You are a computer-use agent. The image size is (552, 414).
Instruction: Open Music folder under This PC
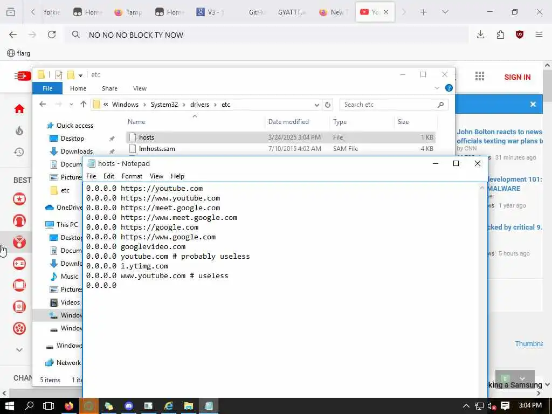tap(69, 277)
